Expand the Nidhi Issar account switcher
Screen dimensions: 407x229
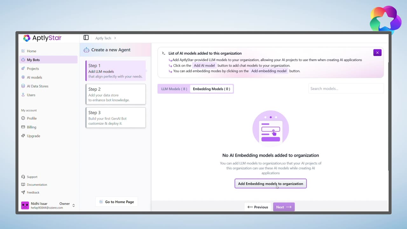[73, 205]
